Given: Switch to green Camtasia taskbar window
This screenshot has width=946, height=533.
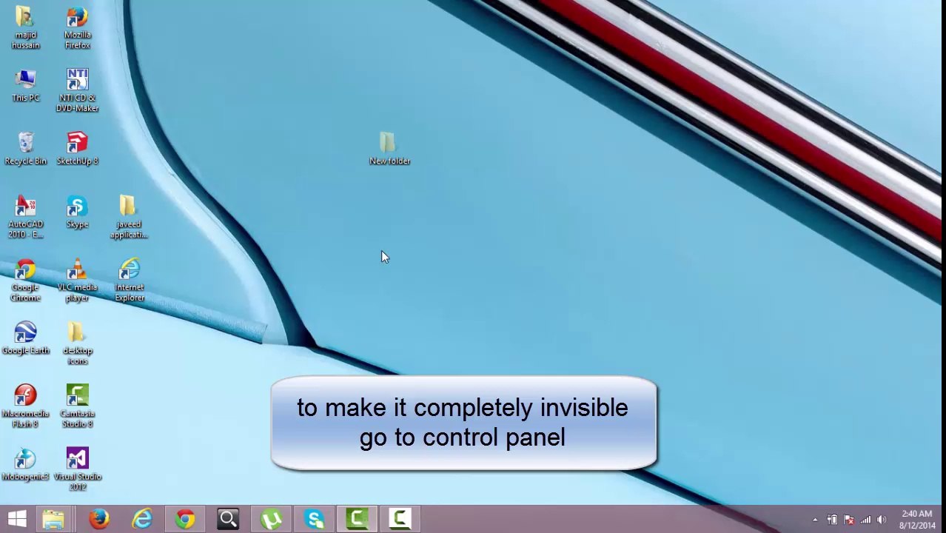Looking at the screenshot, I should click(358, 519).
